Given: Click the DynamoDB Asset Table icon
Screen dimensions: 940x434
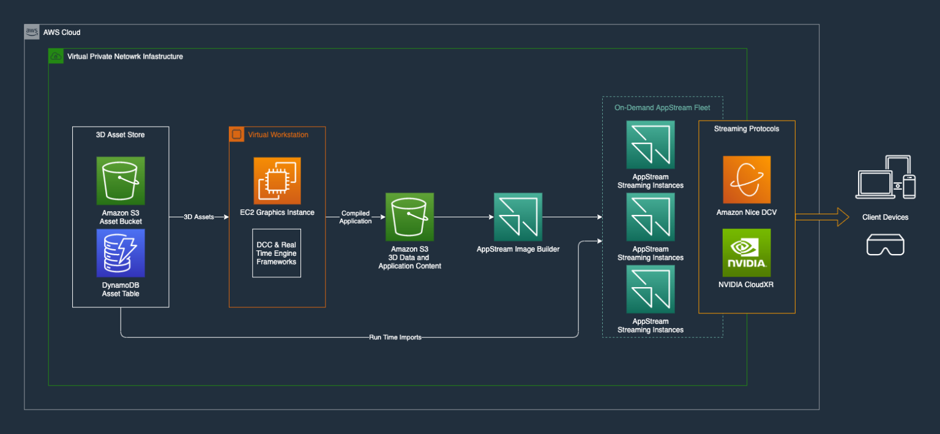Looking at the screenshot, I should click(x=121, y=252).
